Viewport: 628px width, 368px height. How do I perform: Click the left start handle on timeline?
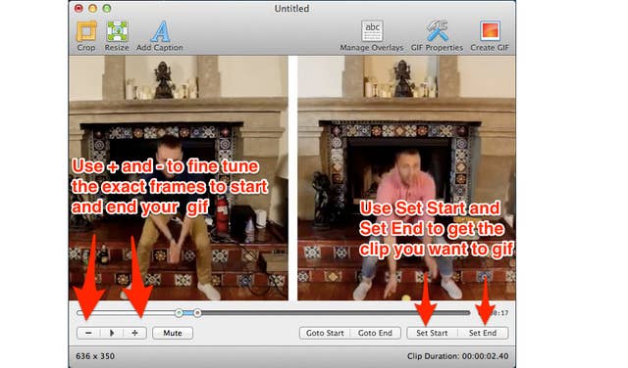(179, 313)
